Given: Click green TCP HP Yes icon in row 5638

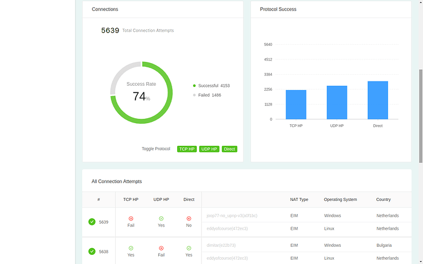Looking at the screenshot, I should 131,248.
